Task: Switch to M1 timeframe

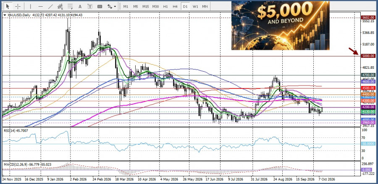Action: click(126, 6)
